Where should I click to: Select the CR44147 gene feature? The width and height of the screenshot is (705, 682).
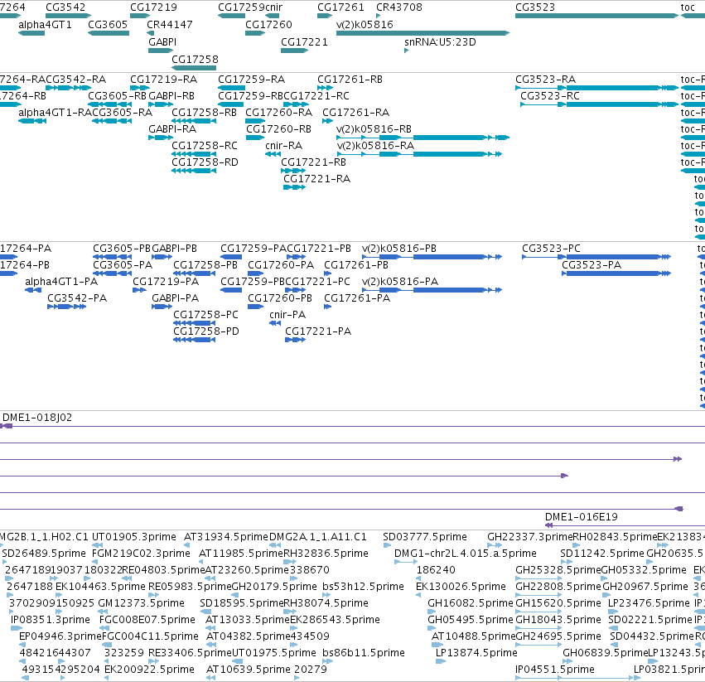point(150,33)
